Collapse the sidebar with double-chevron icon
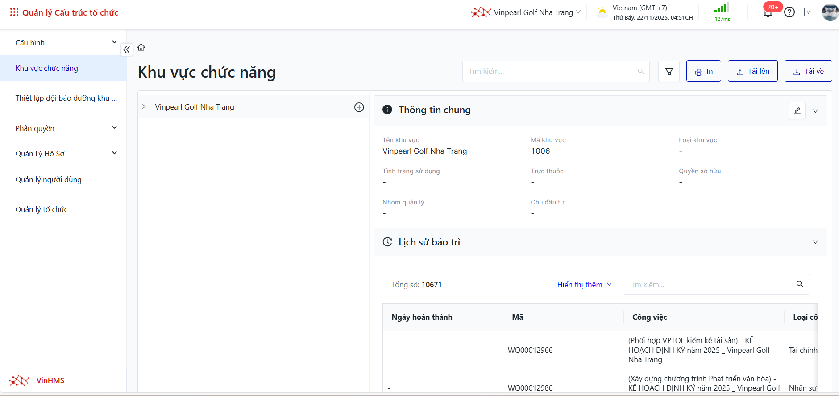This screenshot has width=839, height=396. (x=127, y=50)
